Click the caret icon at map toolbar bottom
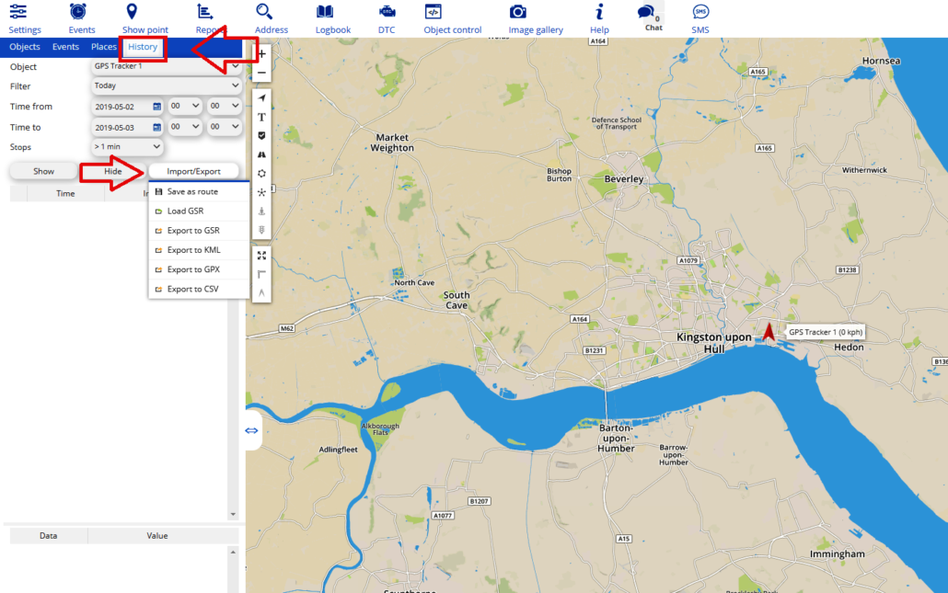 click(x=261, y=293)
